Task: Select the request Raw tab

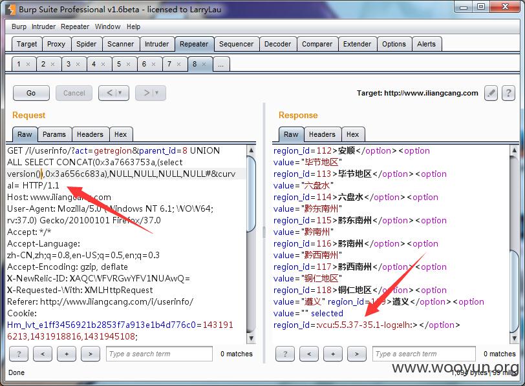Action: point(25,134)
